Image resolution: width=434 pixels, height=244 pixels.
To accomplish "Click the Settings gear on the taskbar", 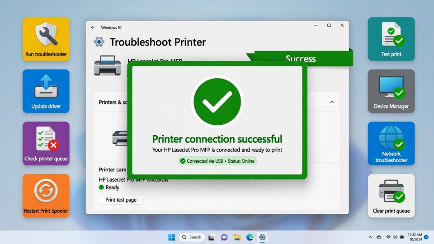I will (x=262, y=237).
